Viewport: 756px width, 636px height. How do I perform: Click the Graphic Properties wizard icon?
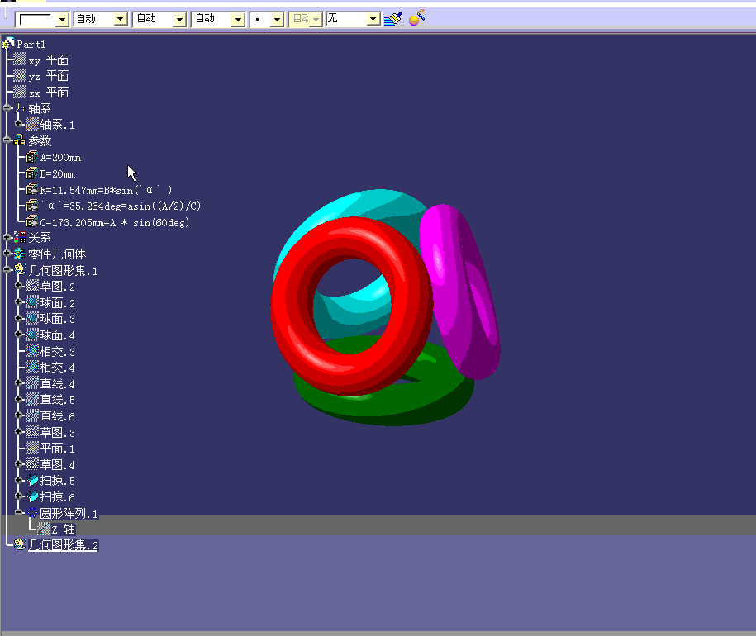click(x=417, y=18)
